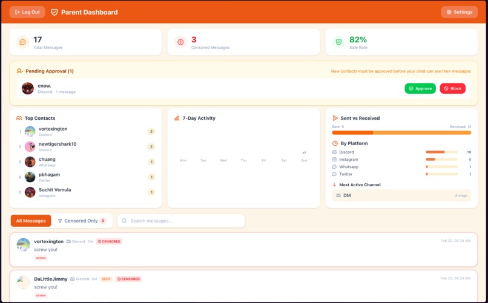
Task: Open DaLittleJimmy's name in message list
Action: pos(51,279)
